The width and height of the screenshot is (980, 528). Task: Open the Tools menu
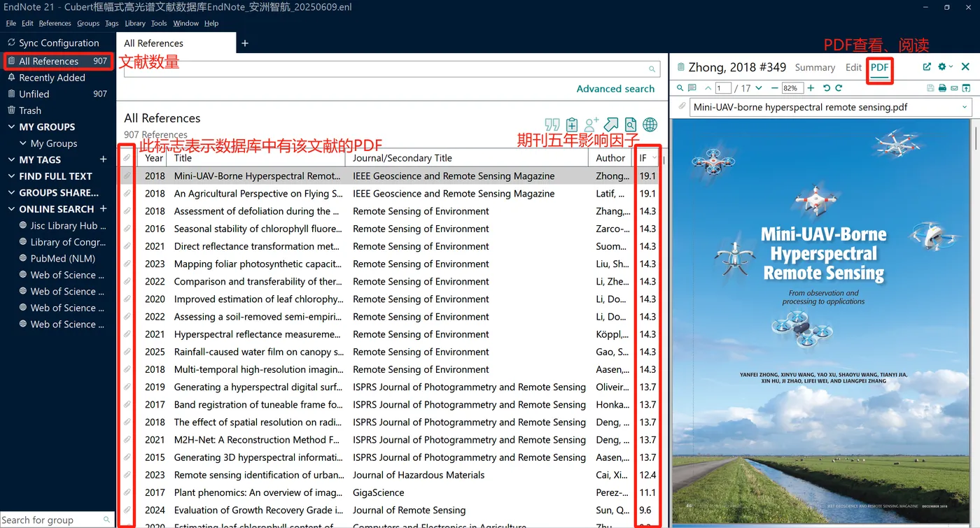click(159, 23)
